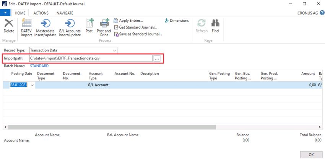
Task: Maximize the DATEV Import window
Action: [x=304, y=4]
